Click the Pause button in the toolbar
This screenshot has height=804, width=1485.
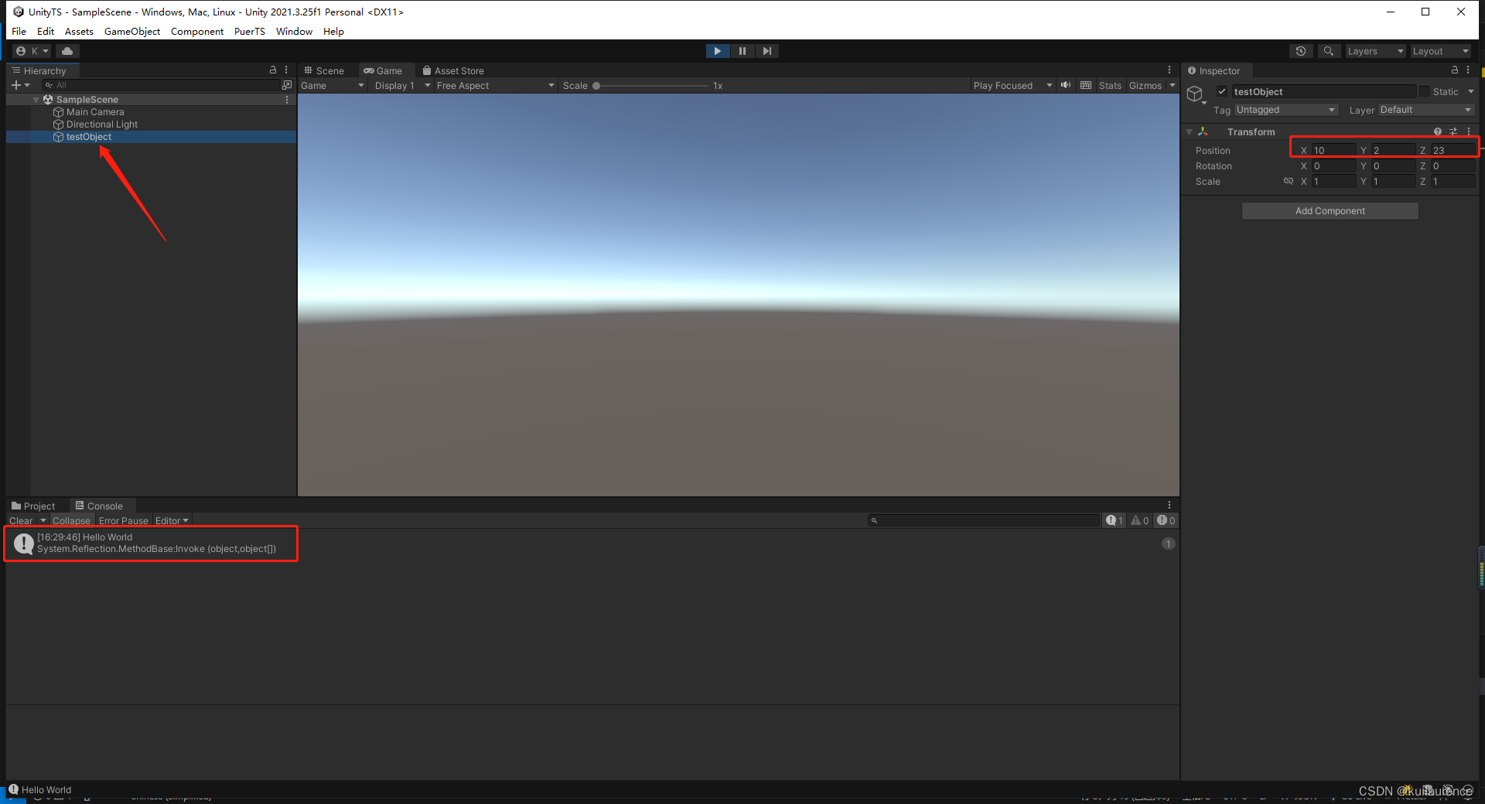[742, 50]
